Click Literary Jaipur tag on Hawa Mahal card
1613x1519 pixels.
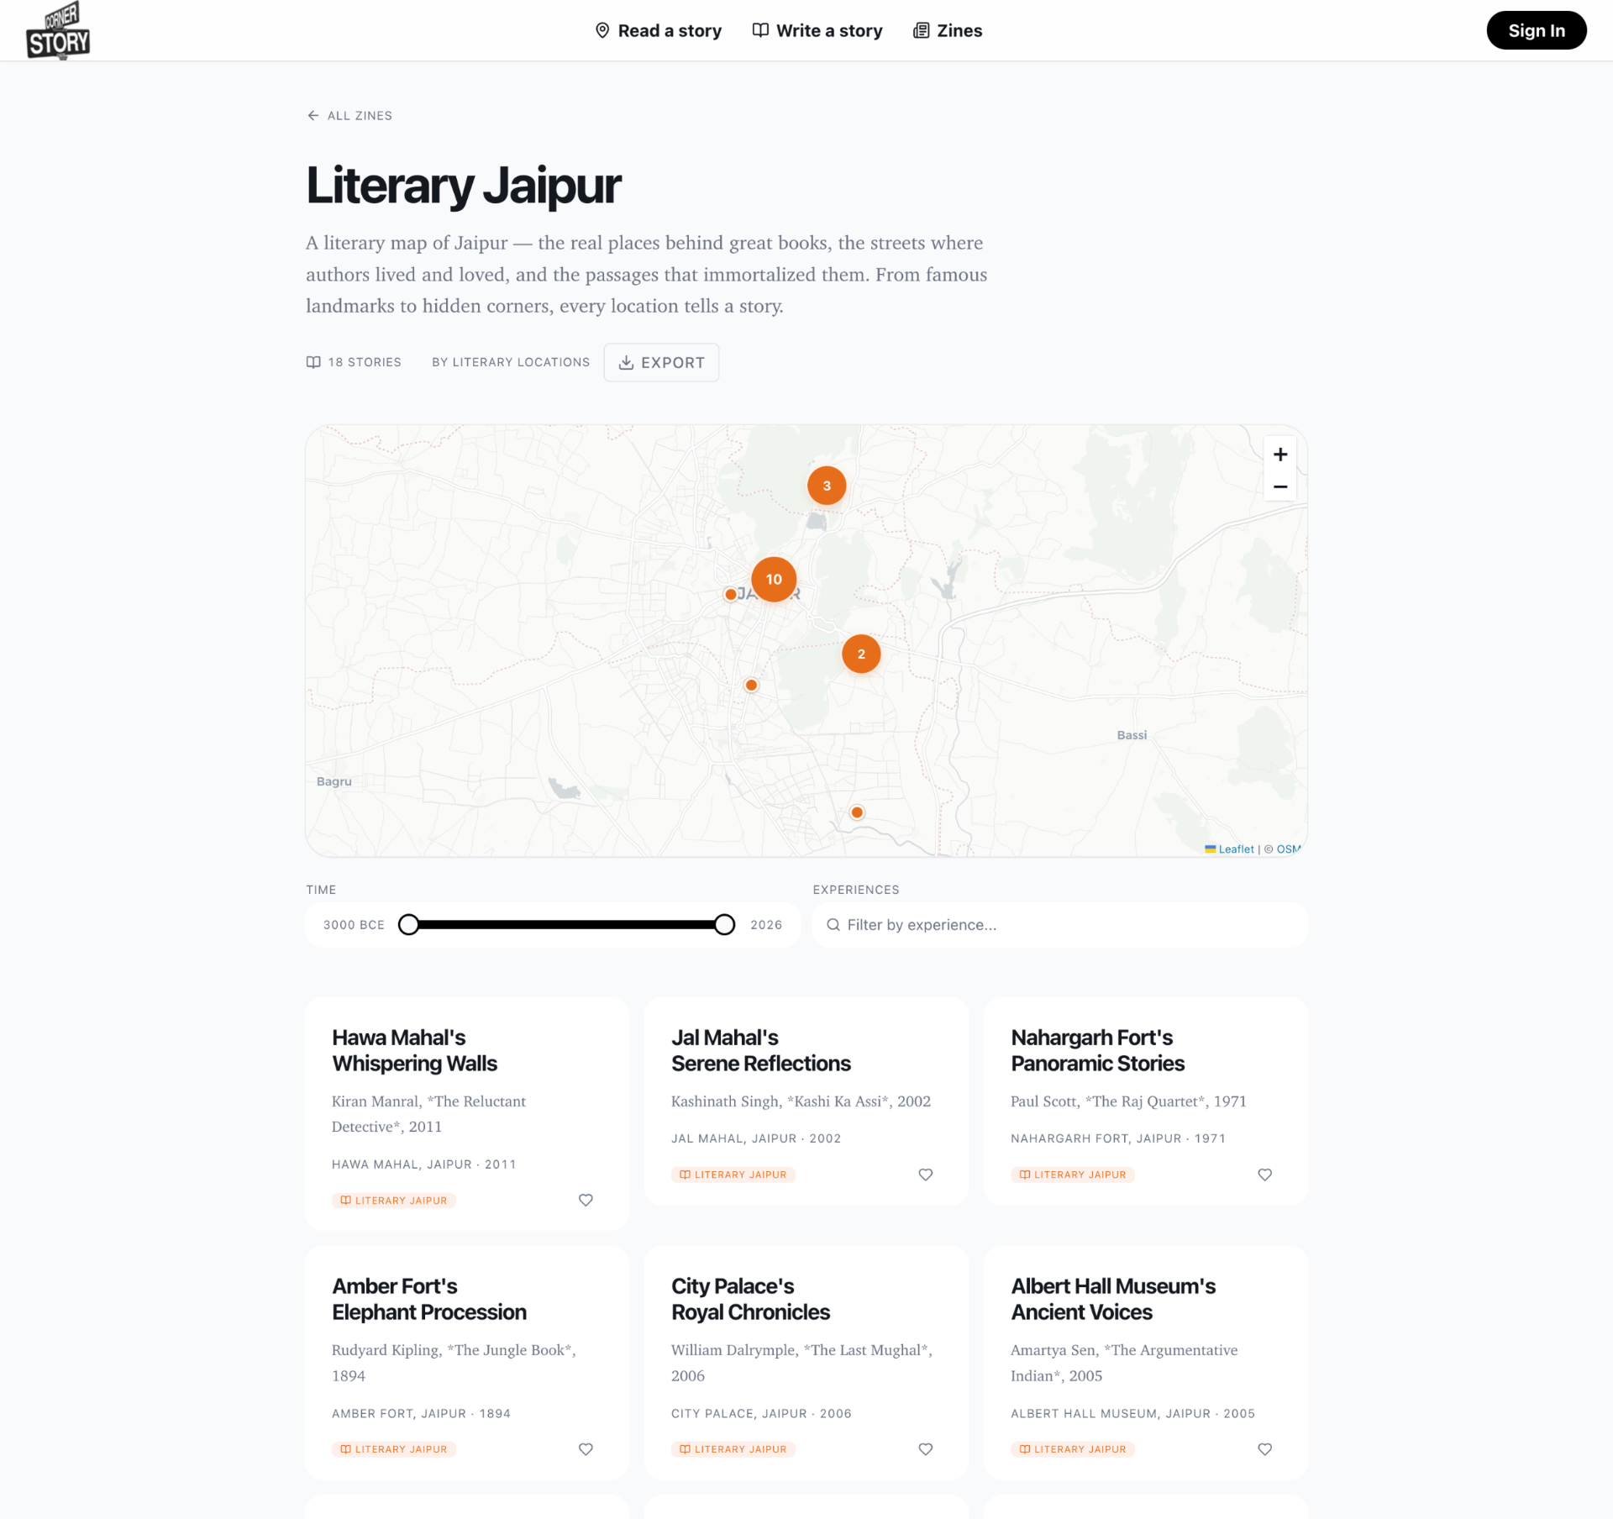click(x=394, y=1201)
